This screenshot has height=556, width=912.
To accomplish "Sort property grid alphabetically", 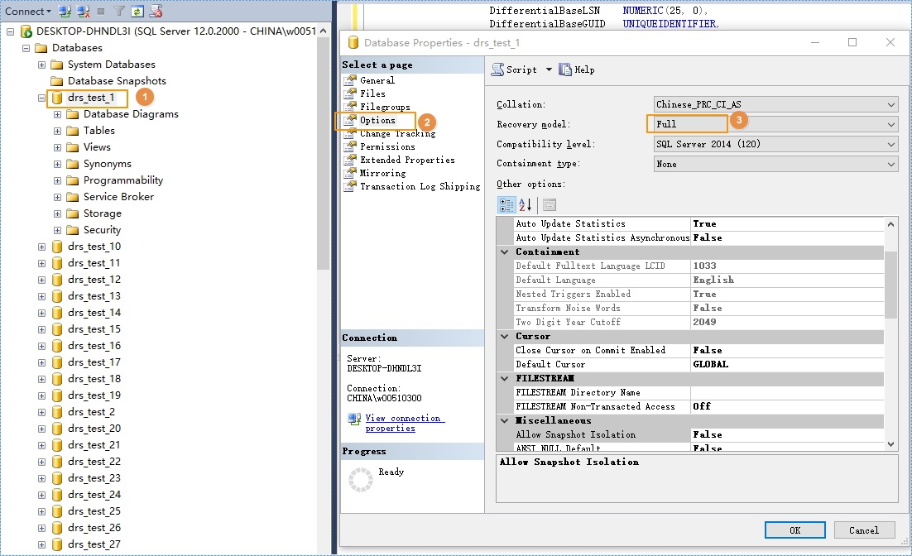I will pyautogui.click(x=526, y=204).
